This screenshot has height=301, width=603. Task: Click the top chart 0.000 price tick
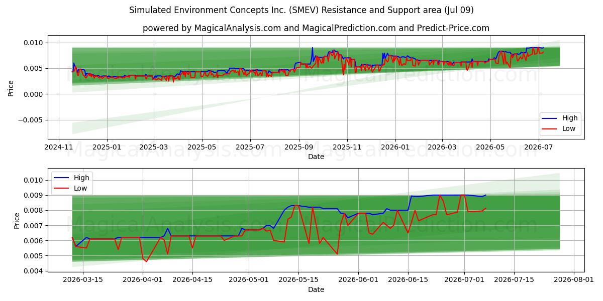coord(34,94)
